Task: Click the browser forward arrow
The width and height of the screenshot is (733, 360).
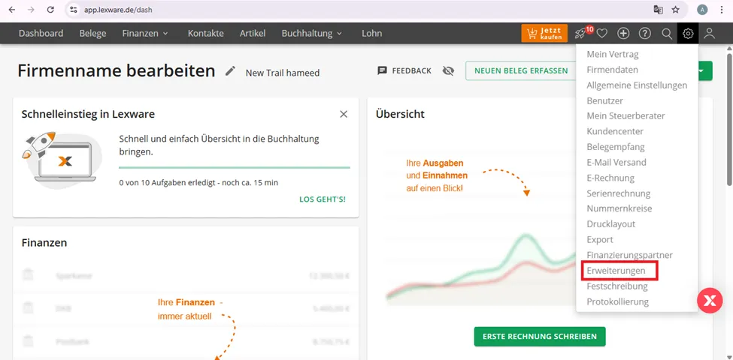Action: pyautogui.click(x=32, y=10)
